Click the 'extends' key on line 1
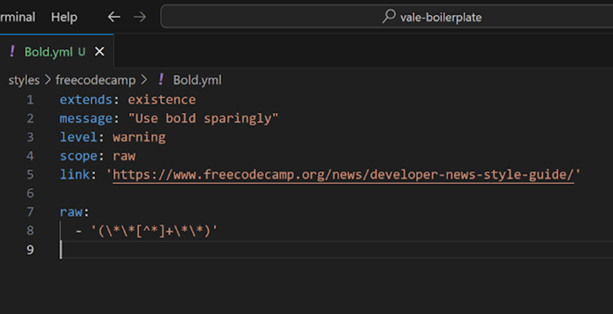The width and height of the screenshot is (613, 314). pos(86,100)
